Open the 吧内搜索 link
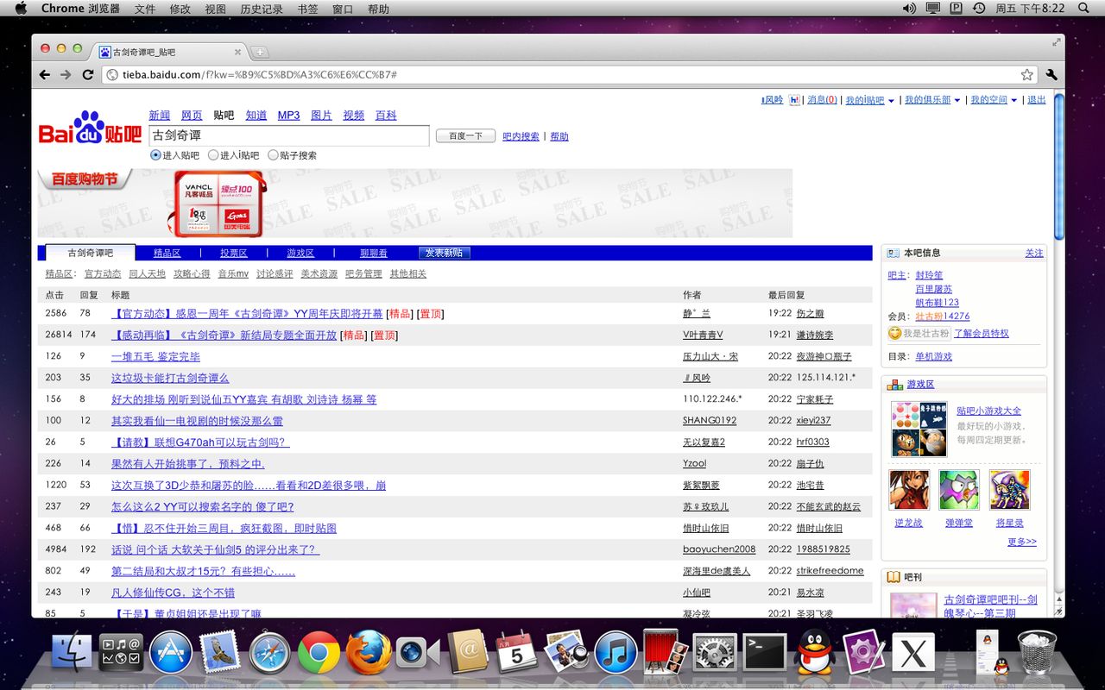This screenshot has height=690, width=1105. click(x=521, y=136)
